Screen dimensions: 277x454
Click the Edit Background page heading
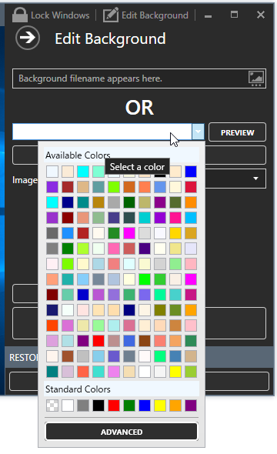110,38
